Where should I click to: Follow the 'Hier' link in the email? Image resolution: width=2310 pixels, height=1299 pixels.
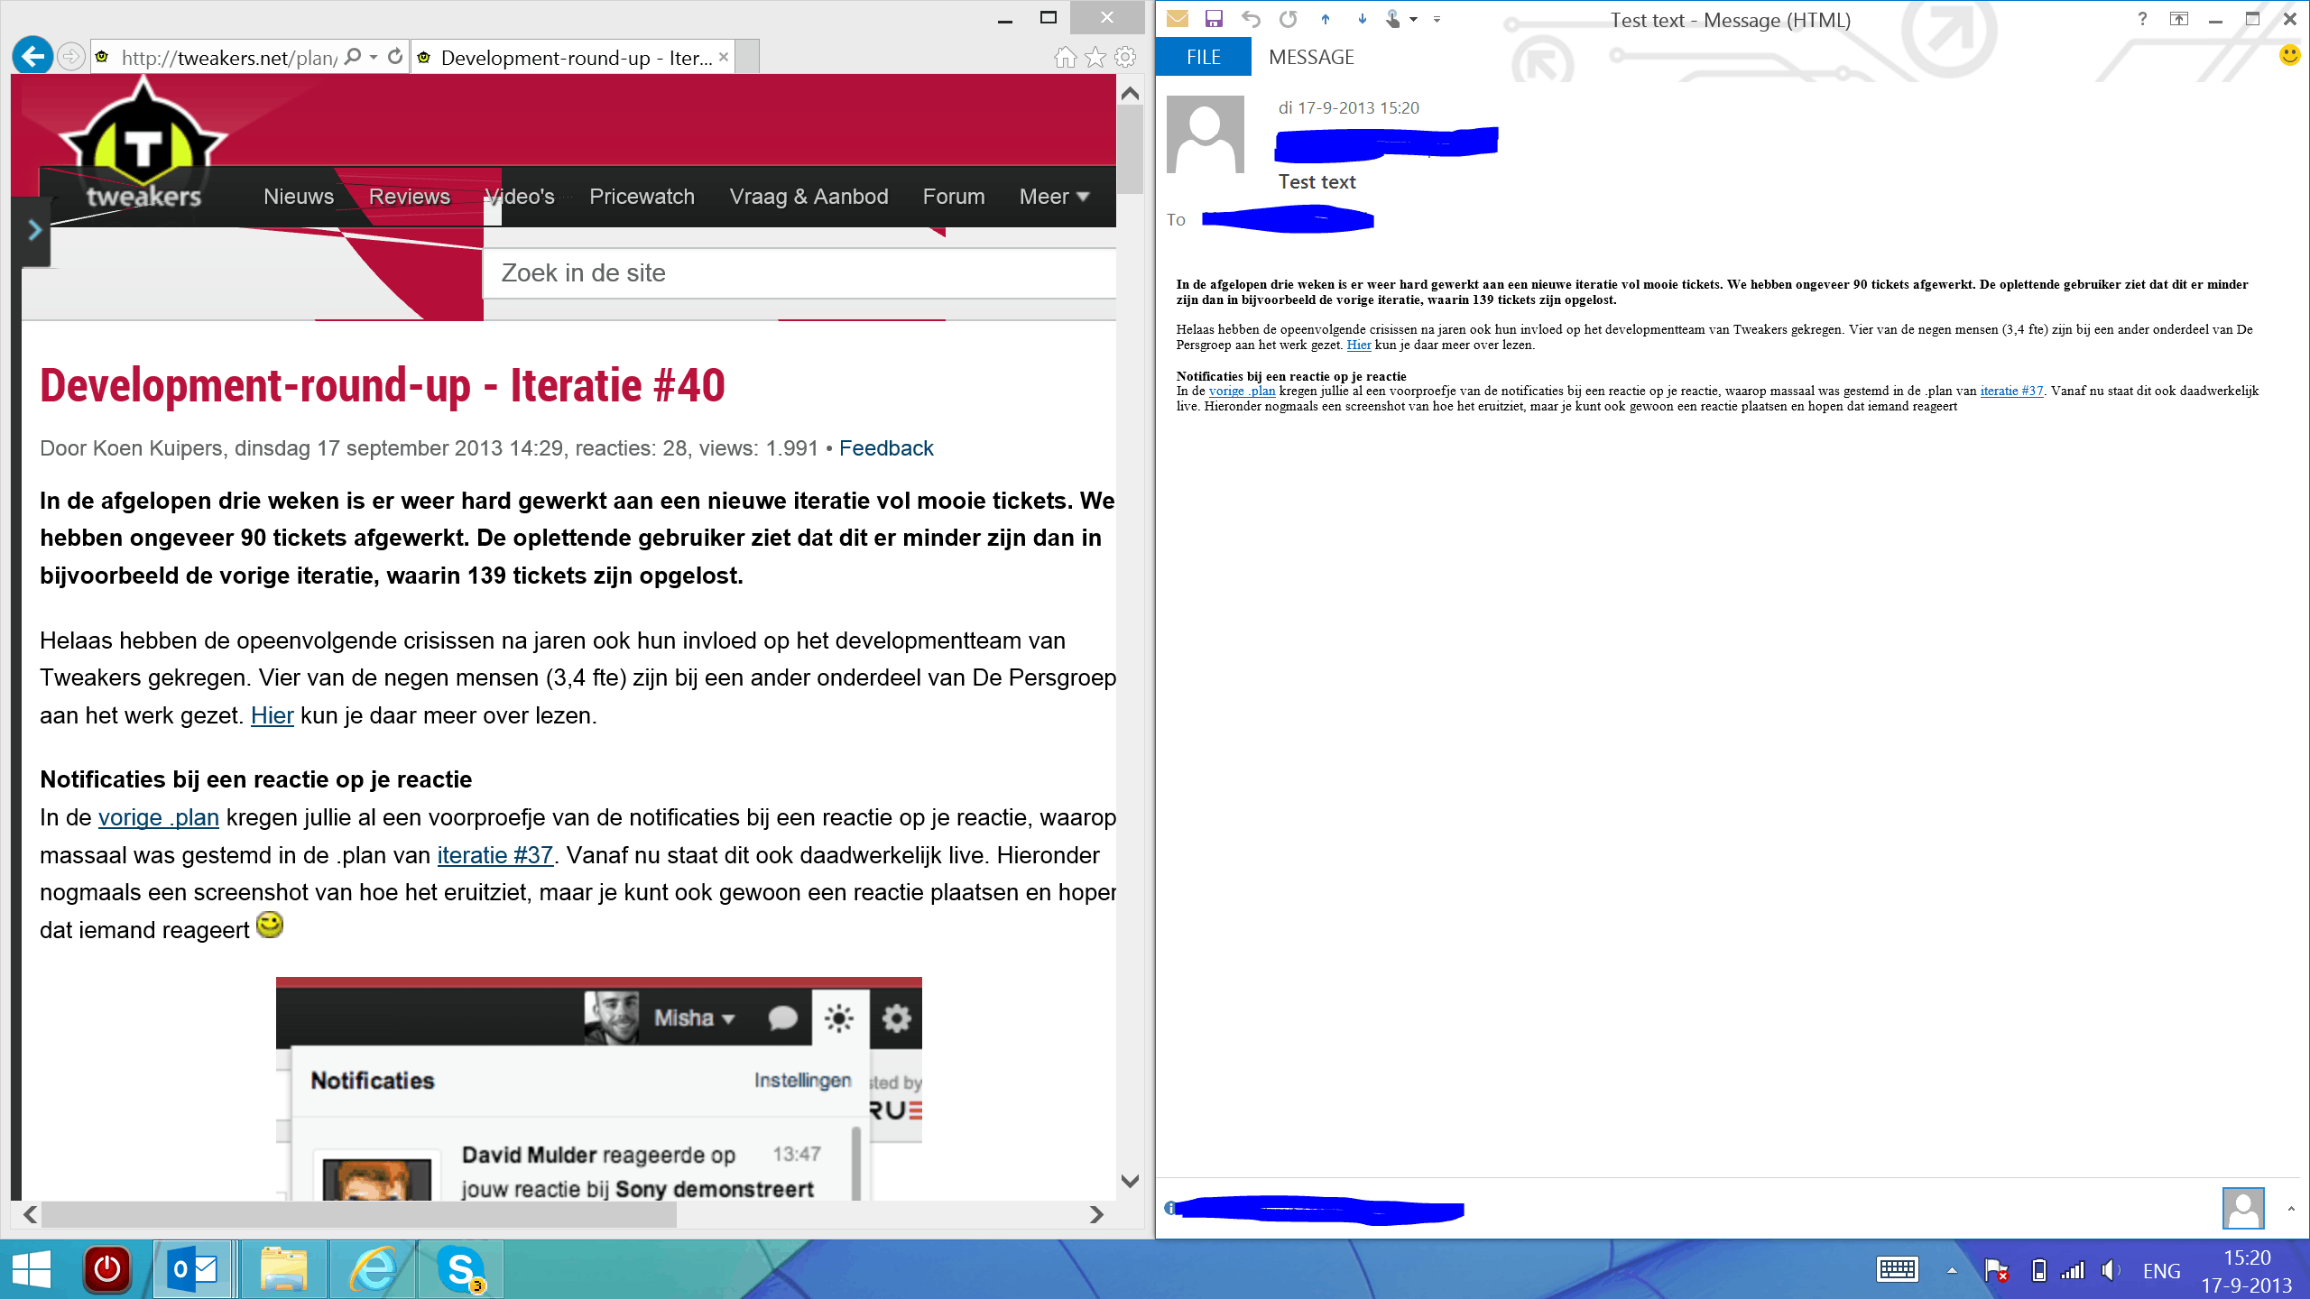[x=1359, y=345]
